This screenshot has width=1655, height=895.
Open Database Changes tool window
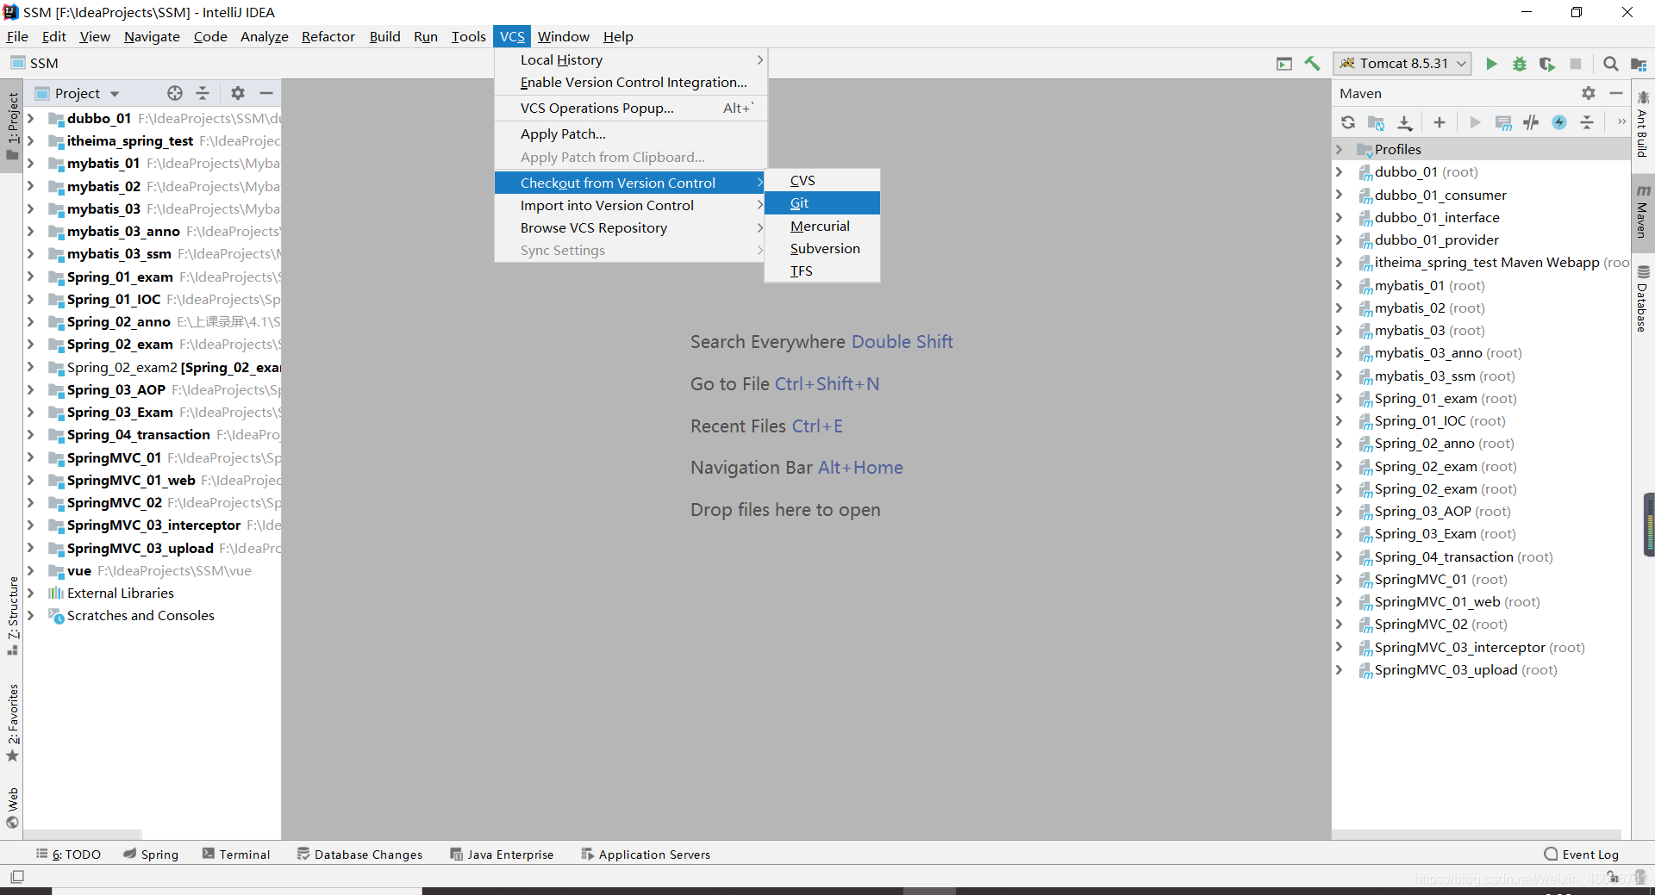pos(359,855)
